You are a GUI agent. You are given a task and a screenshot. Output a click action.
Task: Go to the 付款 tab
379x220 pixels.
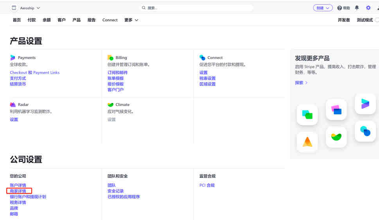[x=32, y=20]
